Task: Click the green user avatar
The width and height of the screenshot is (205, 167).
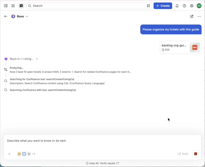Action: [x=199, y=6]
